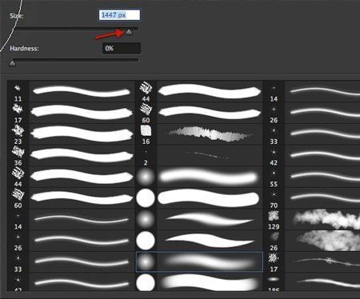Pick the size 129 cloud texture brush
The image size is (360, 299).
coord(312,220)
